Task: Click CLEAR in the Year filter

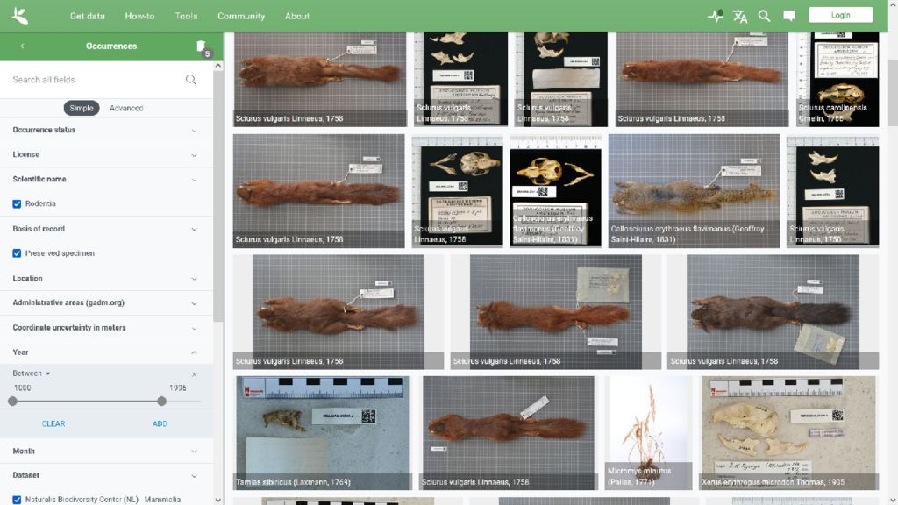Action: [x=53, y=423]
